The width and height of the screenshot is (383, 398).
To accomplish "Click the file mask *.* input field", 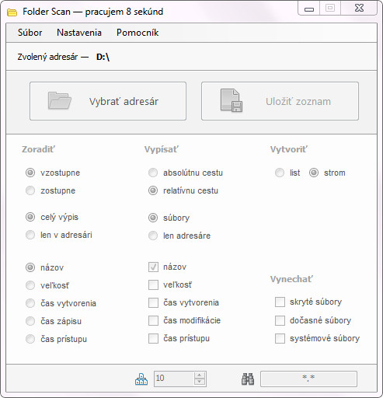I will (x=308, y=379).
